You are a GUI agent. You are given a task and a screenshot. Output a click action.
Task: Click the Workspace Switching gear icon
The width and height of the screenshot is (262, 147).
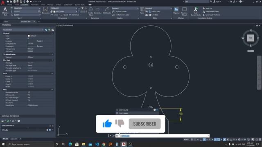(239, 140)
